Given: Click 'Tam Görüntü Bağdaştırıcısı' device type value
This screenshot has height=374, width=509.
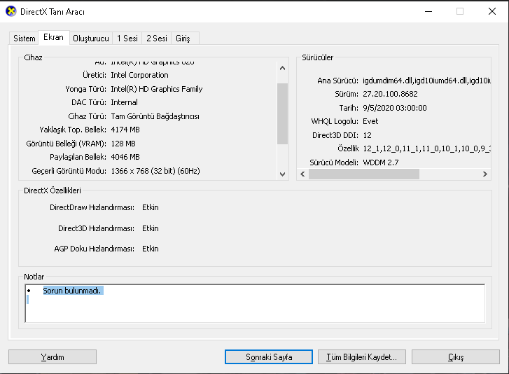Looking at the screenshot, I should pyautogui.click(x=155, y=116).
